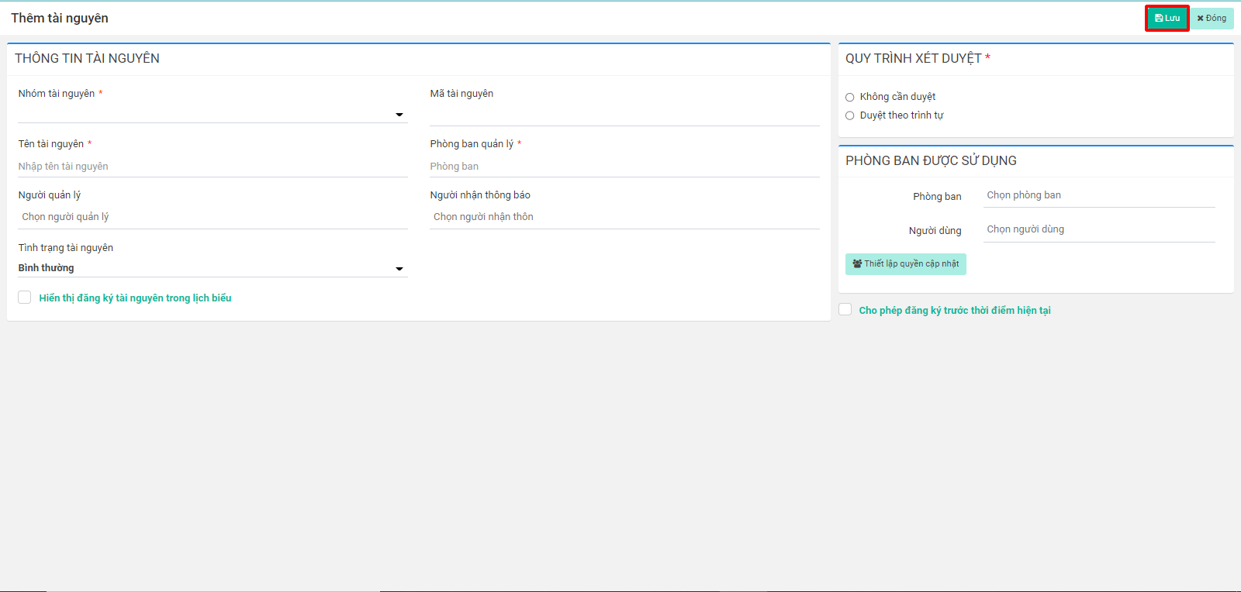This screenshot has width=1241, height=592.
Task: Click the Người nhận thông báo field
Action: 624,217
